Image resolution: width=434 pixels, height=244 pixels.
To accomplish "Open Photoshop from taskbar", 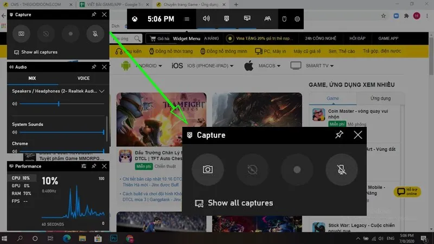I will point(114,238).
